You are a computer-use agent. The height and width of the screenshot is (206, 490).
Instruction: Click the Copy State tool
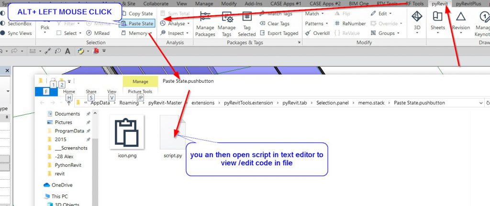(x=137, y=14)
